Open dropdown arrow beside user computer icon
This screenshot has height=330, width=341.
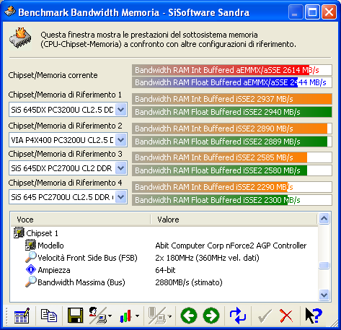coord(110,316)
